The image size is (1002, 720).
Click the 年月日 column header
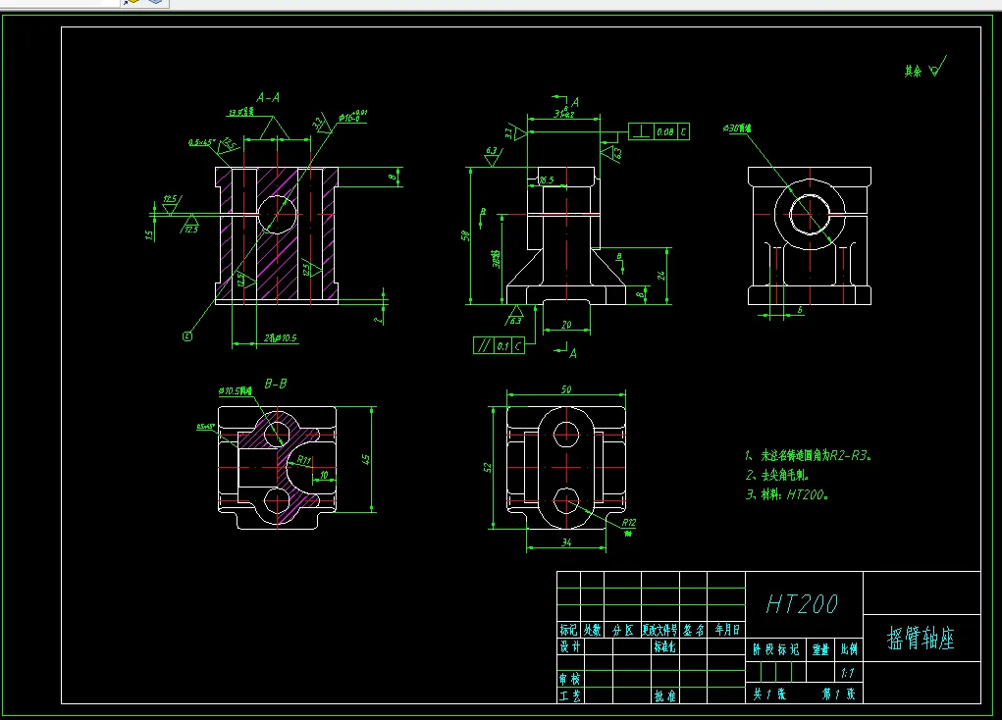click(727, 630)
